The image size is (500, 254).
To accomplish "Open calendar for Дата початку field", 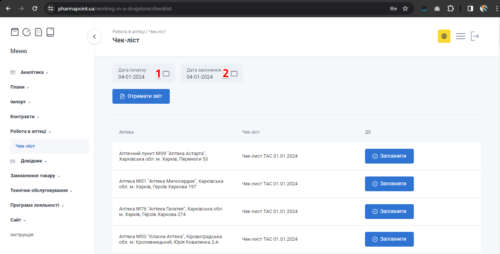I will (x=166, y=73).
